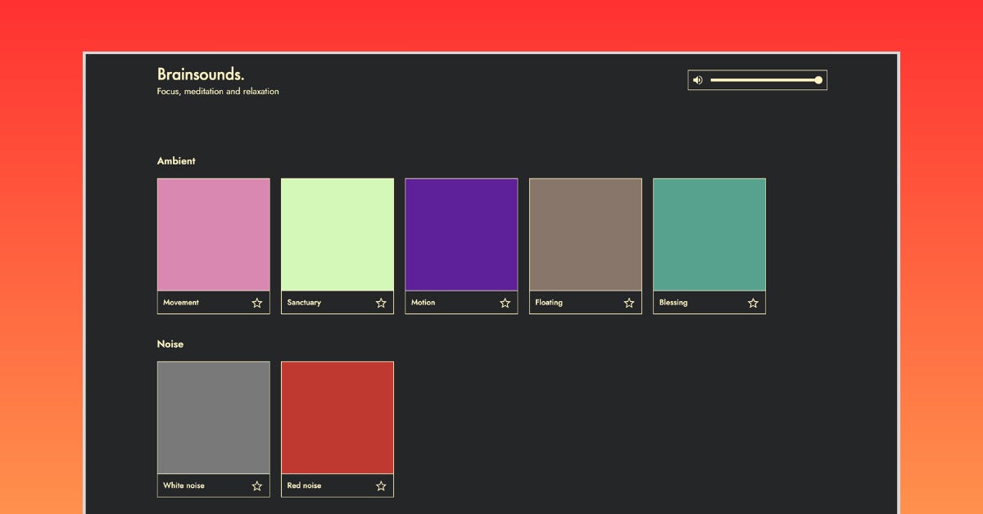Star the Red noise track
Screen dimensions: 983x514
coord(381,486)
